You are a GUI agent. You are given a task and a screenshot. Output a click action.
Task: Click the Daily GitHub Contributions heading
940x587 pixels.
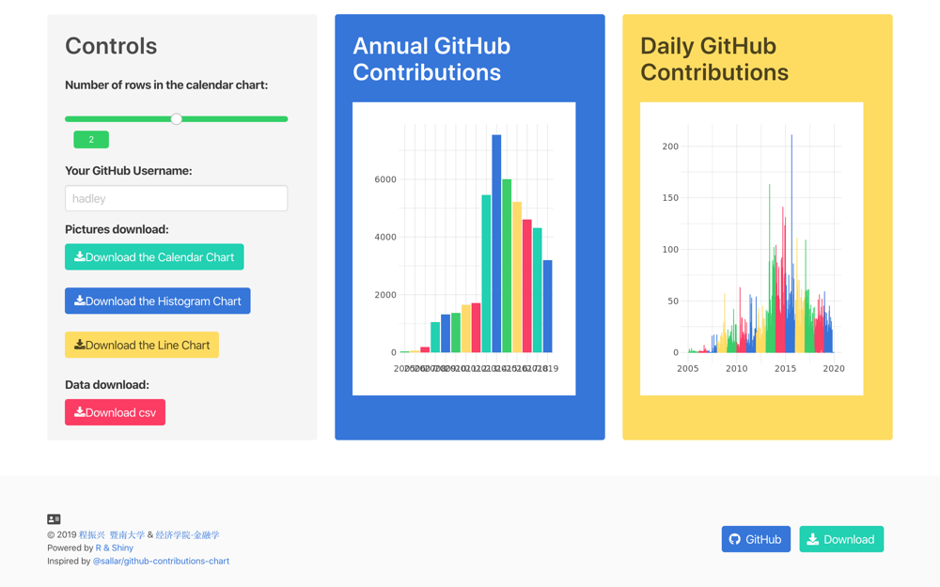pyautogui.click(x=714, y=58)
